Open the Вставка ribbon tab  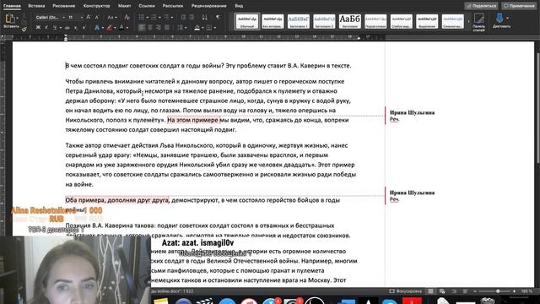[36, 6]
